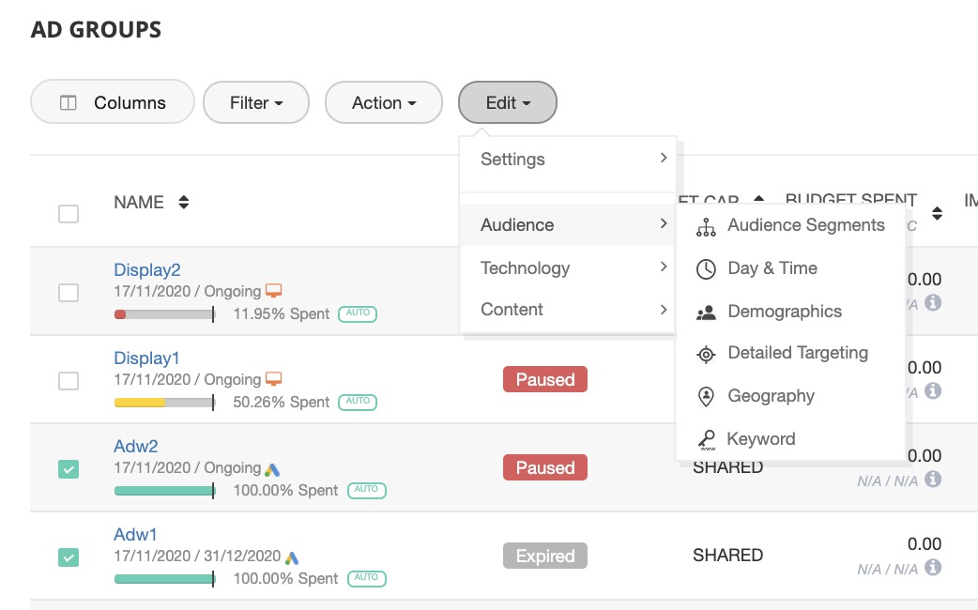
Task: Toggle the select-all header checkbox
Action: tap(69, 214)
